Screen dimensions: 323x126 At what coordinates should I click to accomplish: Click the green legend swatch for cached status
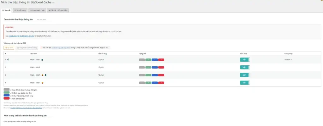point(7,93)
